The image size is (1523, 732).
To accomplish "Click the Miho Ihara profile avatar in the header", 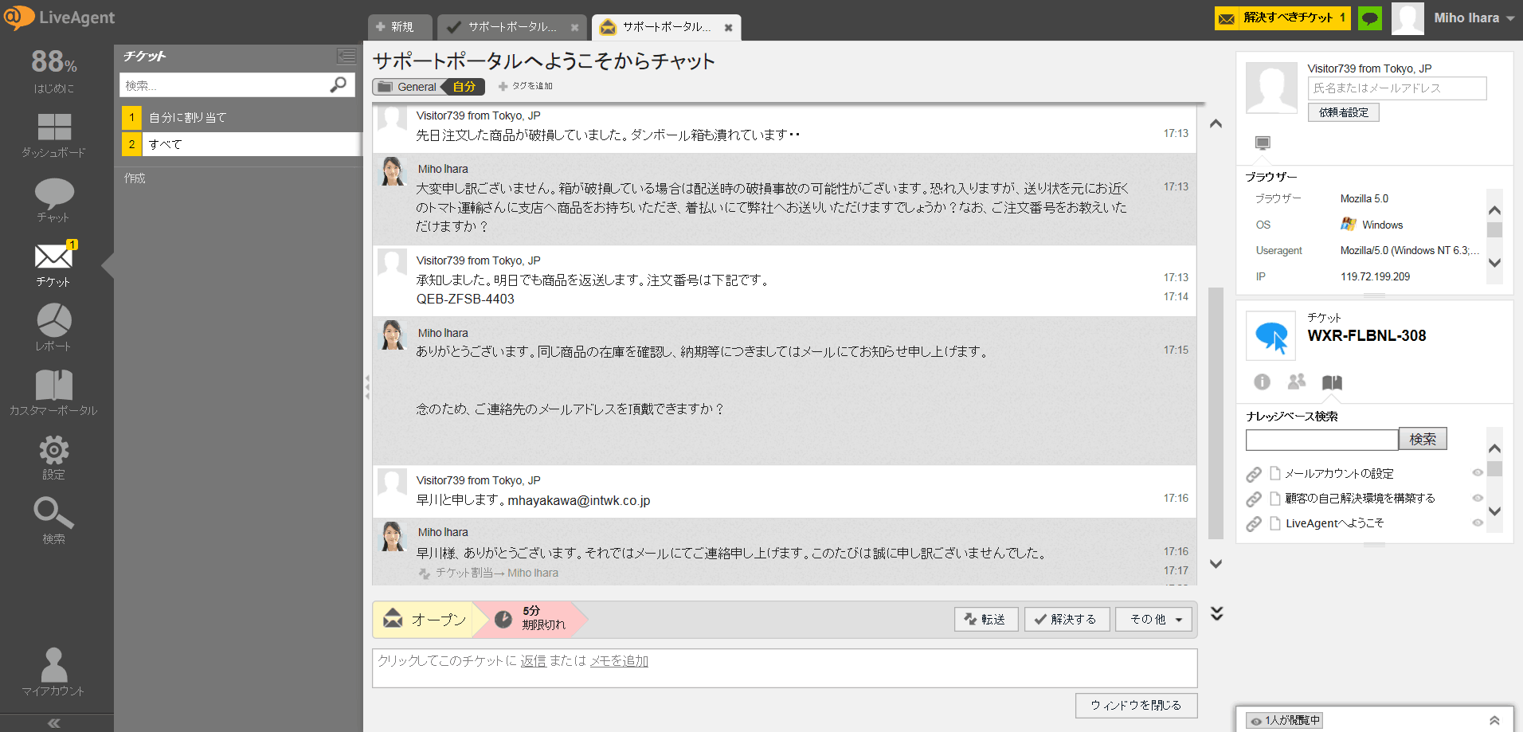I will 1408,18.
